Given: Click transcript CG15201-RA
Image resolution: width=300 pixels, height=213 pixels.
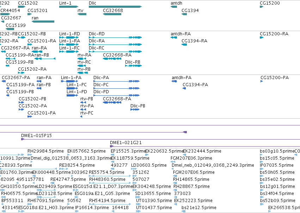Looking at the screenshot, I should click(x=42, y=41).
